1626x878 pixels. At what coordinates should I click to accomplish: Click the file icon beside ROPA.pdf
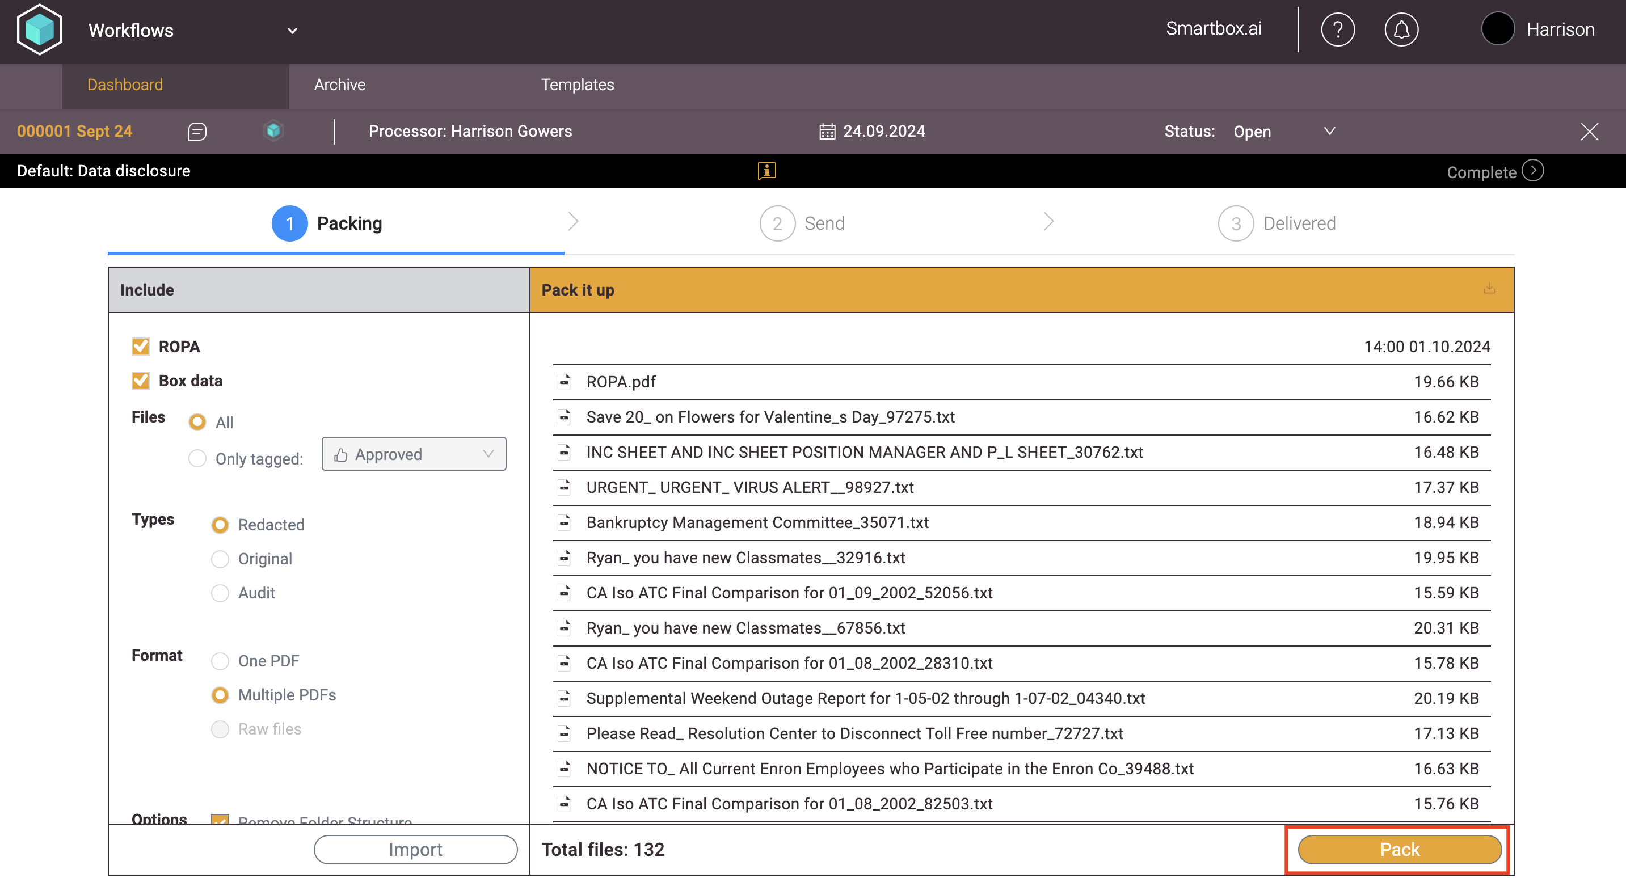pos(565,382)
